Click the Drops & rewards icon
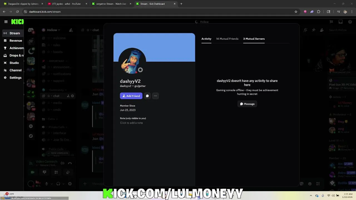 (x=5, y=55)
